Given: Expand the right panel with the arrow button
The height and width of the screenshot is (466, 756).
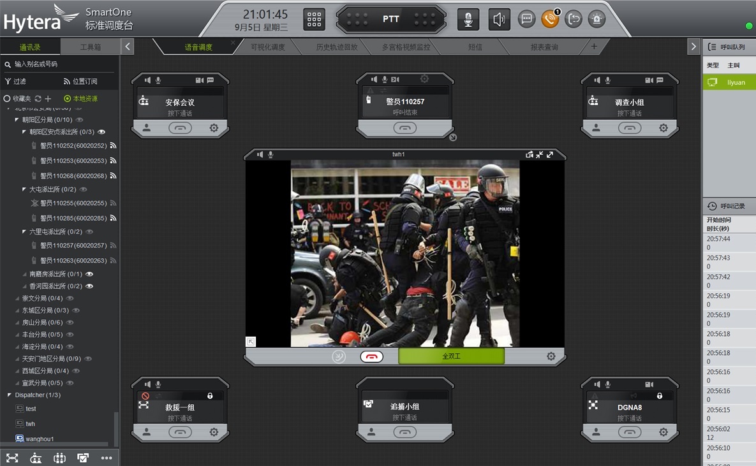Looking at the screenshot, I should click(693, 47).
